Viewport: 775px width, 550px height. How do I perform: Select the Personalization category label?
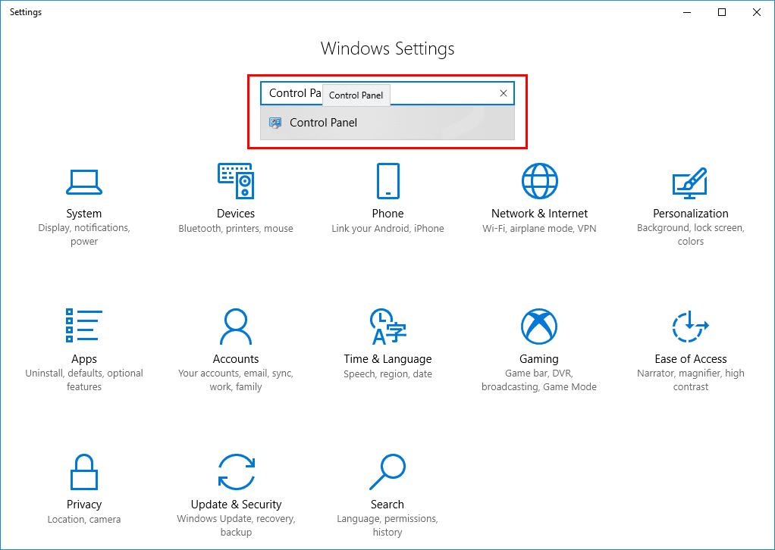click(691, 214)
